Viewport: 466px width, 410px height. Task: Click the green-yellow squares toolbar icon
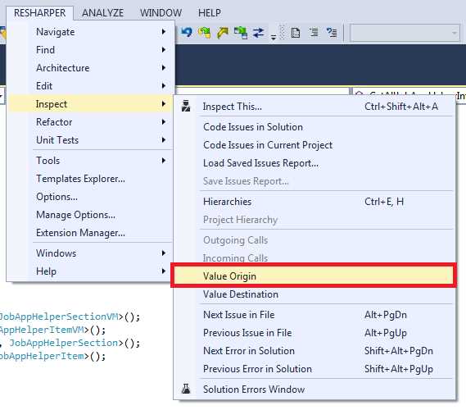[x=205, y=33]
